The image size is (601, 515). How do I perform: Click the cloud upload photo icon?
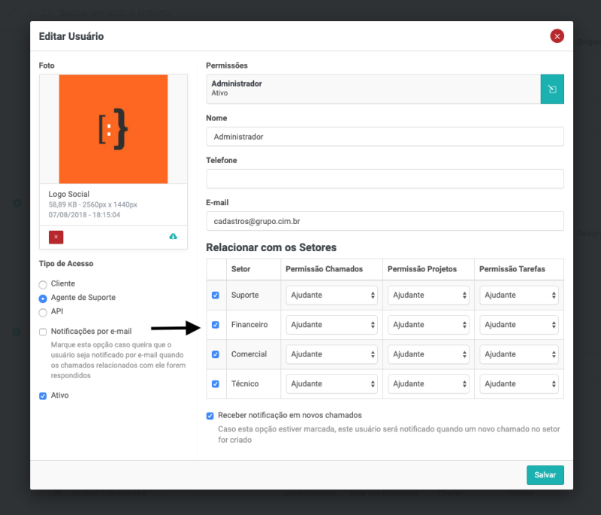(x=174, y=237)
